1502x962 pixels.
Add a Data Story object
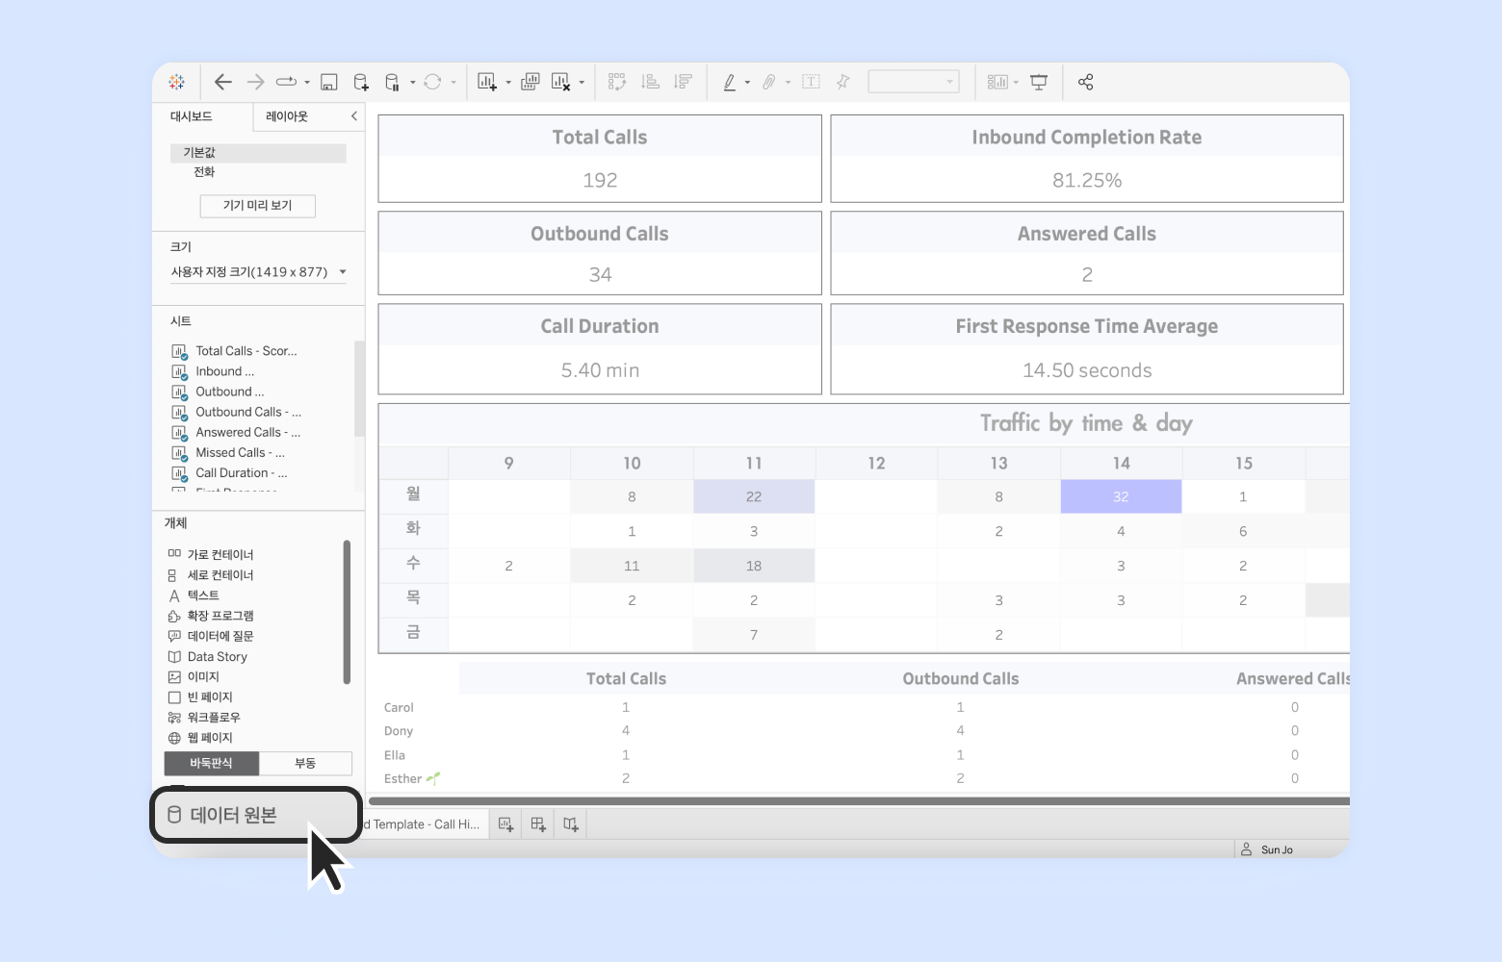208,657
